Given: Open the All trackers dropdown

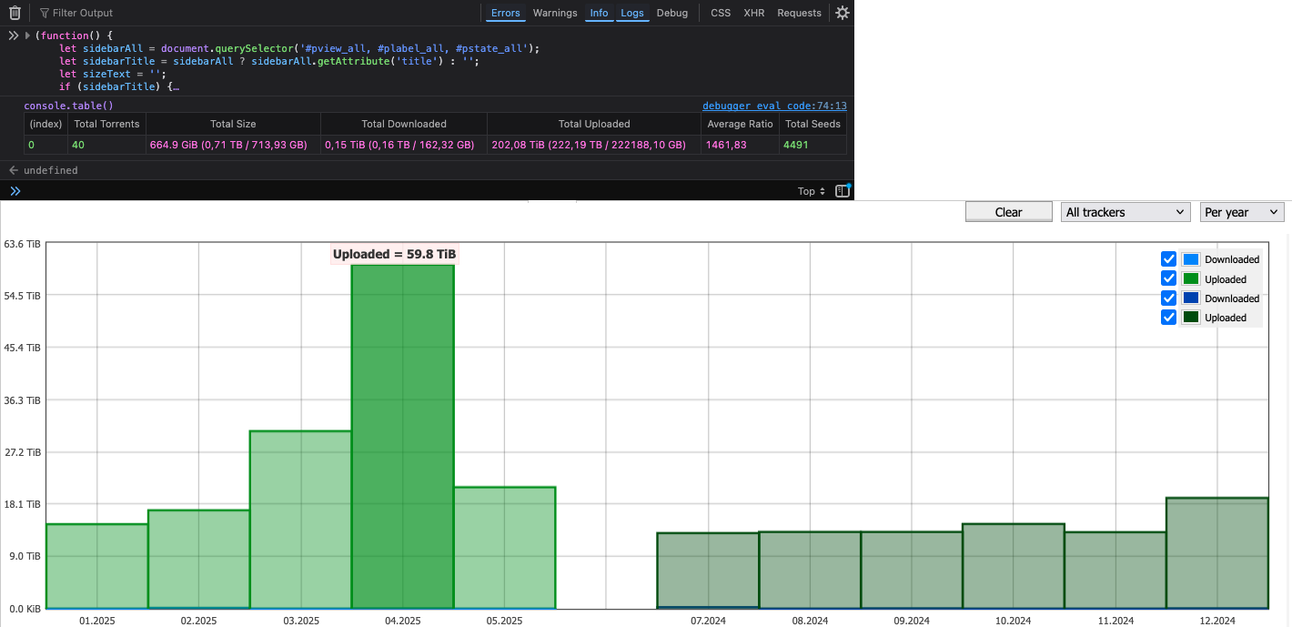Looking at the screenshot, I should pos(1125,212).
